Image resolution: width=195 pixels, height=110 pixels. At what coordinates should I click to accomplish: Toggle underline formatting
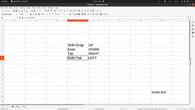[x=36, y=14]
